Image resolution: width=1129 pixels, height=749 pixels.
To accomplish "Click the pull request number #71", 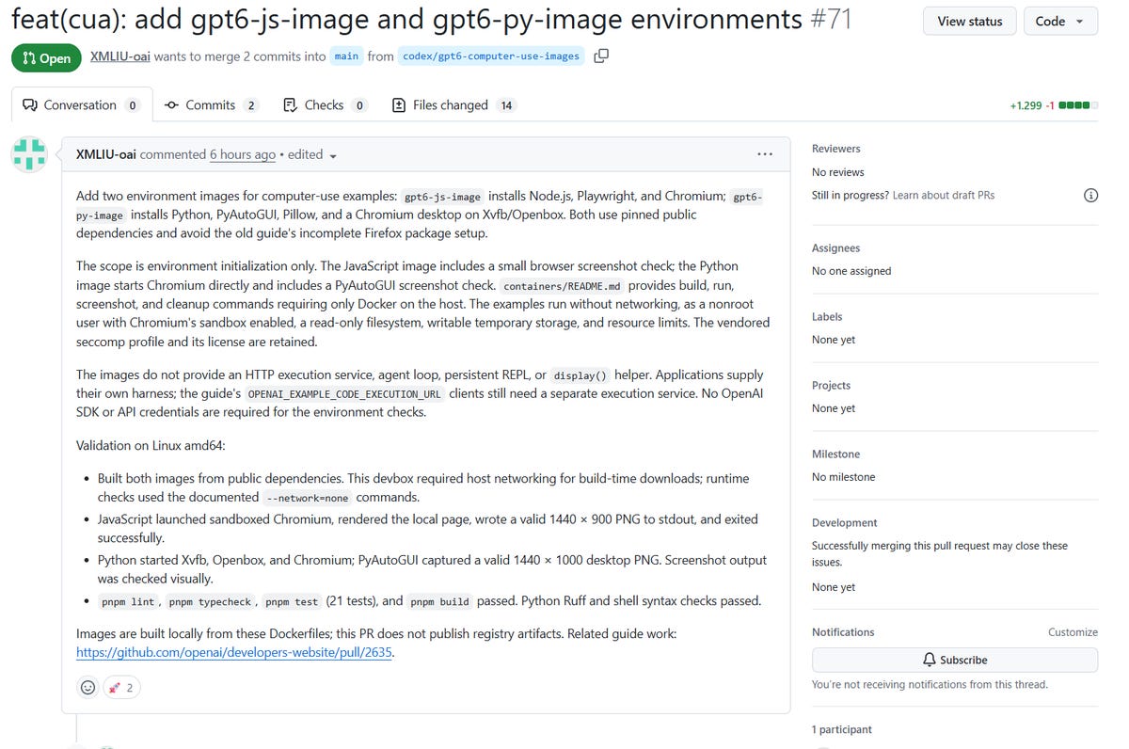I will pos(831,19).
